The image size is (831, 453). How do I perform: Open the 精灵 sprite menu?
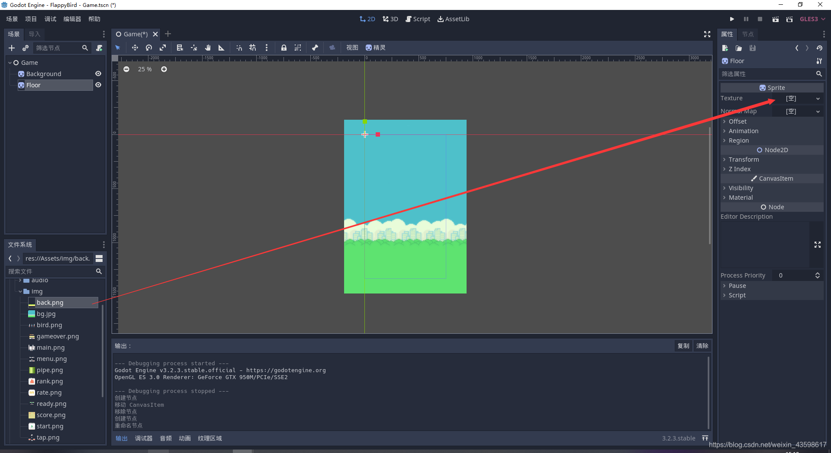click(375, 48)
